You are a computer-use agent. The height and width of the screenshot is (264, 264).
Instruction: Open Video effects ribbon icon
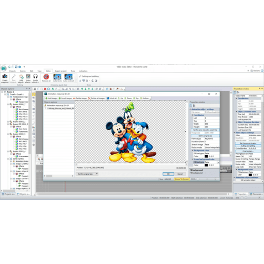pyautogui.click(x=28, y=76)
